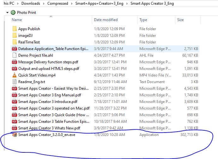This screenshot has width=218, height=159.
Task: Click the installer icon of Smart Apps Creator_3.2.0.0_en.exe
Action: point(15,134)
